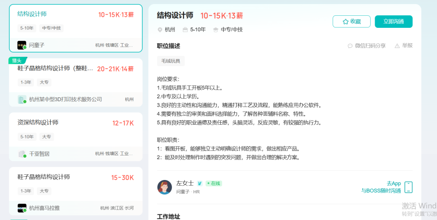Viewport: 437px width, 220px height.
Task: Click the 举报 report link
Action: pos(407,46)
